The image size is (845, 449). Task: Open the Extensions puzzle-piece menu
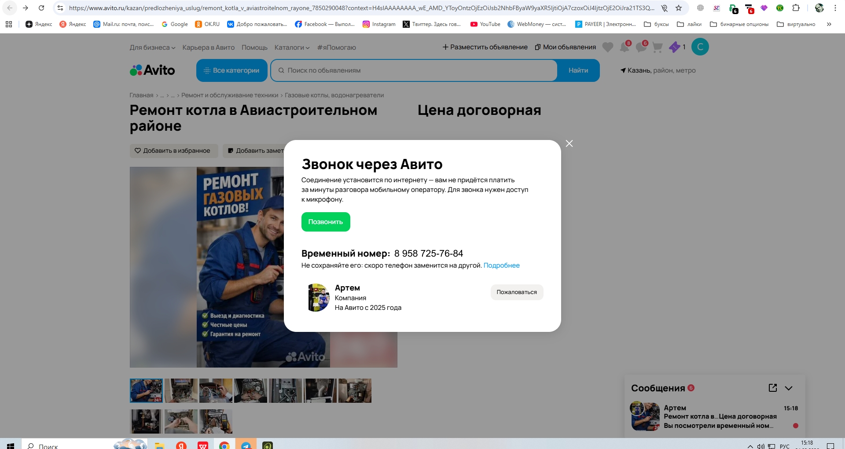pyautogui.click(x=796, y=8)
